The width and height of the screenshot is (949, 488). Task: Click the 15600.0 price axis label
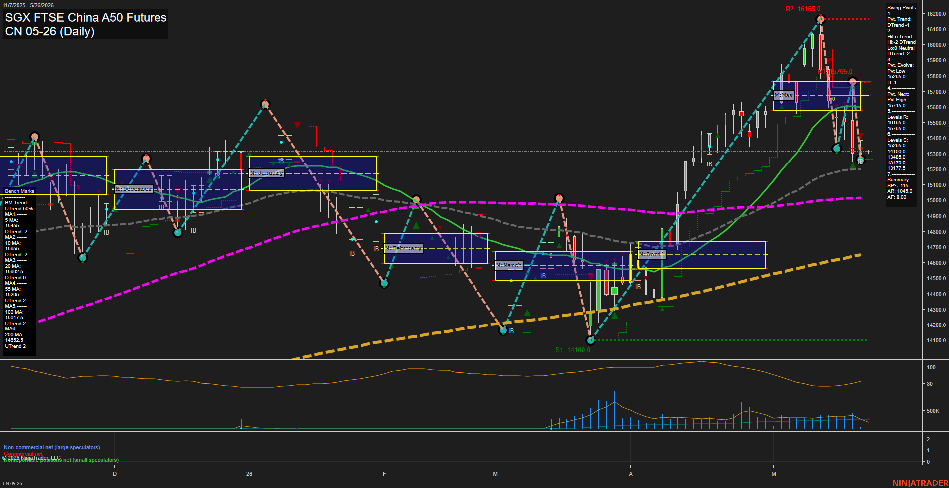[936, 107]
